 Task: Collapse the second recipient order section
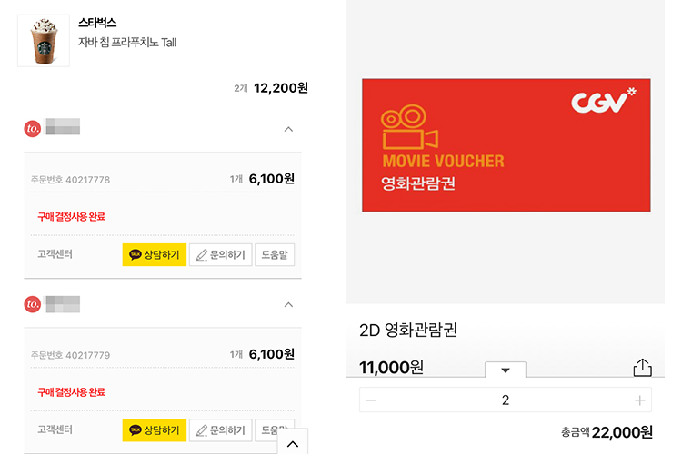288,304
